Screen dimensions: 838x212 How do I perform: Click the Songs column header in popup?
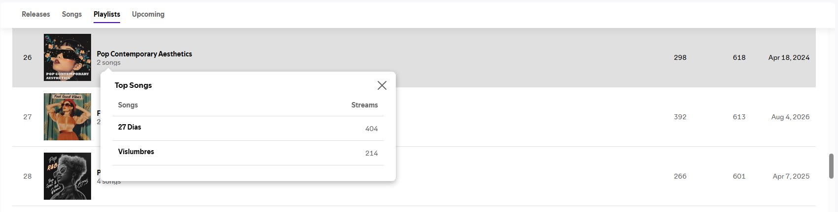(x=128, y=105)
